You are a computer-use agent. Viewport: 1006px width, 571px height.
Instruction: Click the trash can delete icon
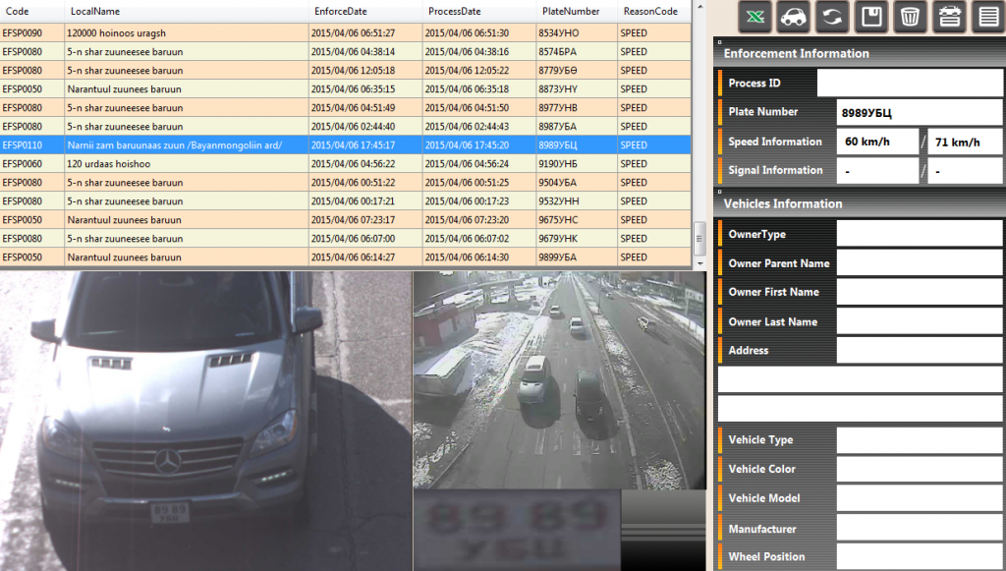(910, 17)
